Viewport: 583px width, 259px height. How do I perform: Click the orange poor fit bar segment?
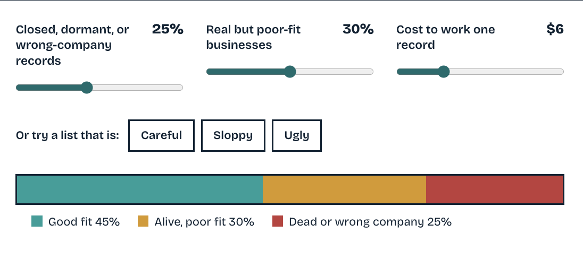click(344, 189)
